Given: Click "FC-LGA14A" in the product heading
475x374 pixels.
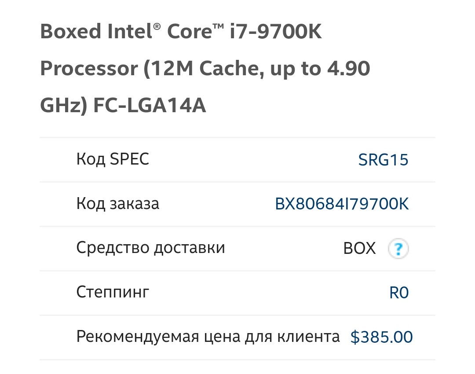Looking at the screenshot, I should [x=150, y=106].
